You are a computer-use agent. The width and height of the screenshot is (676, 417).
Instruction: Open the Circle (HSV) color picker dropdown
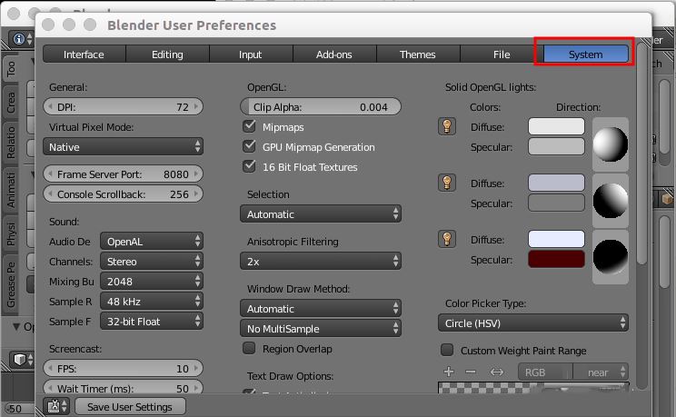532,323
